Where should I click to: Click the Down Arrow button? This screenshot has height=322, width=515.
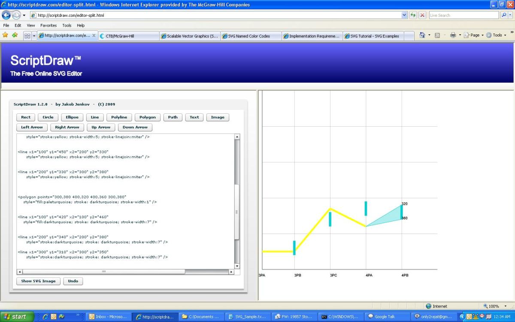tap(135, 128)
